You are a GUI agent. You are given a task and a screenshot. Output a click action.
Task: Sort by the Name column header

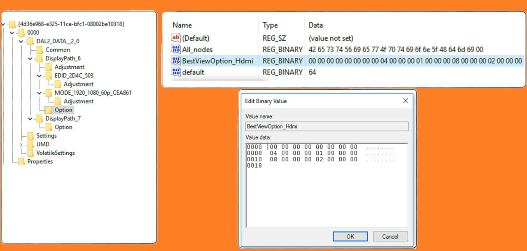pyautogui.click(x=182, y=25)
